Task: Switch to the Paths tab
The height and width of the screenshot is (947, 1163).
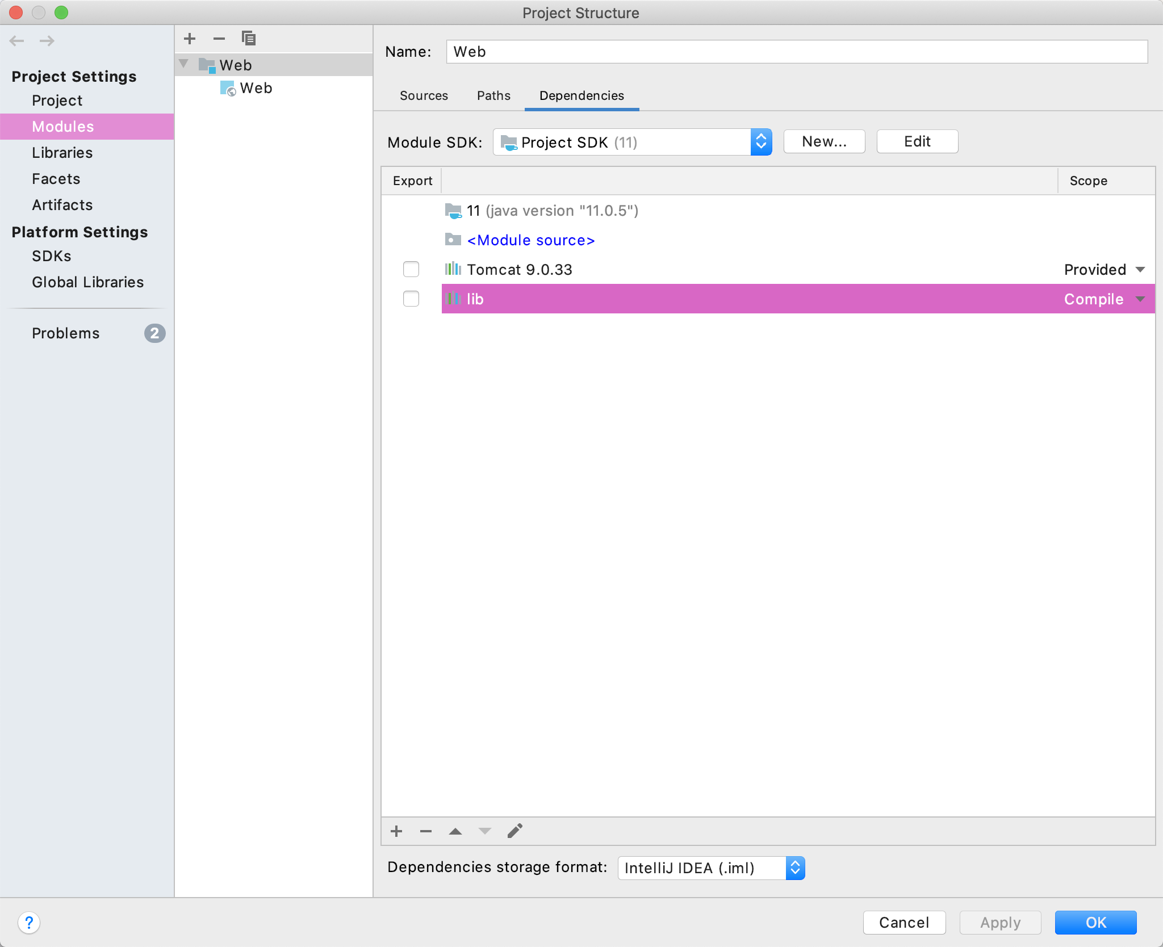Action: pos(493,95)
